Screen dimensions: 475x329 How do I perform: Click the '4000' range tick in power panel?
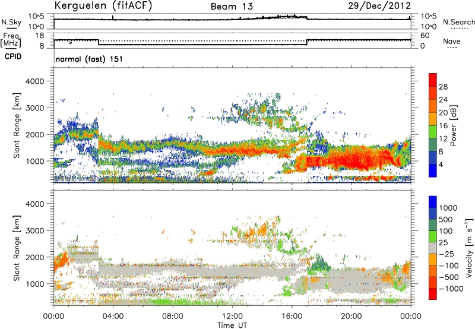(35, 81)
